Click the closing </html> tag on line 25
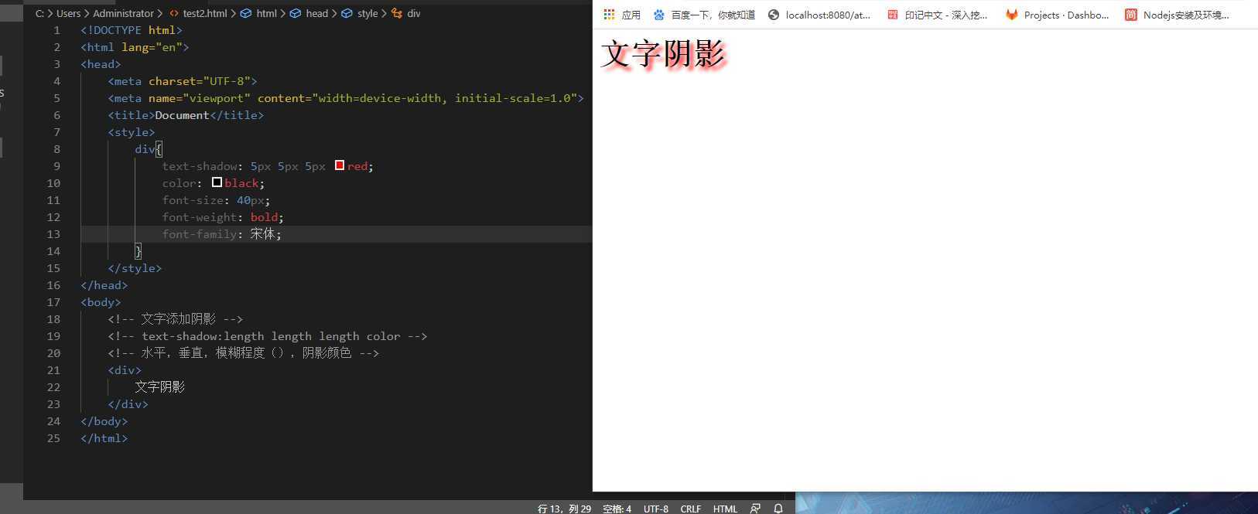 [x=104, y=438]
